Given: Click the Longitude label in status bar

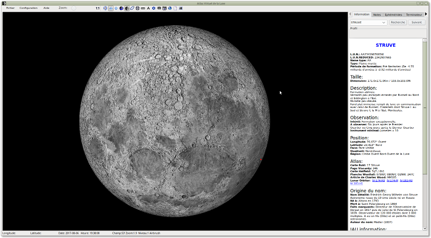Looking at the screenshot, I should click(x=9, y=233).
